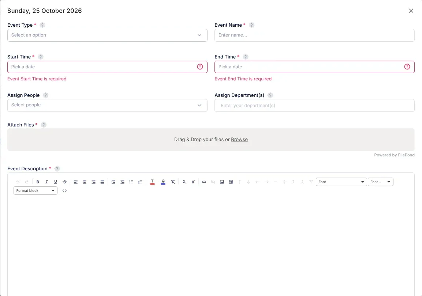
Task: Insert a bulleted list
Action: click(x=131, y=182)
